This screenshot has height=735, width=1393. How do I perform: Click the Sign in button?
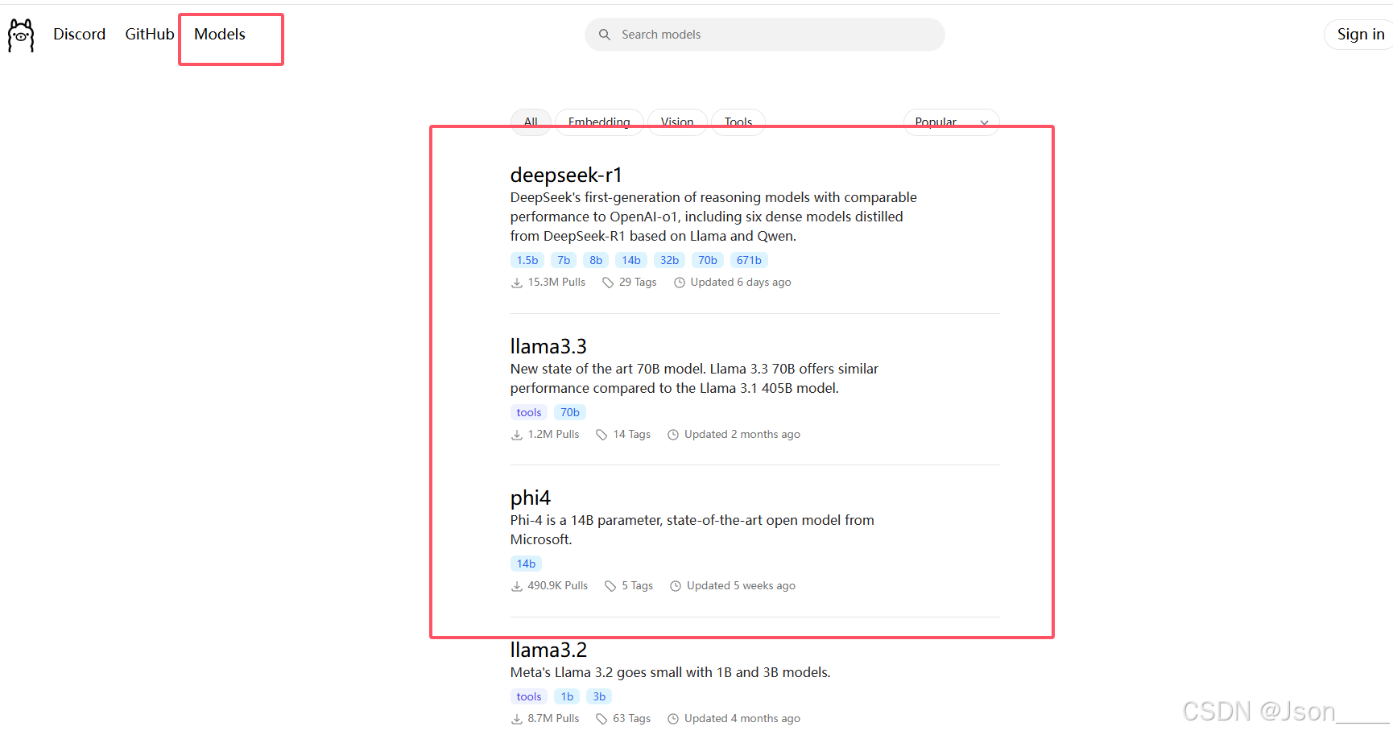coord(1360,35)
